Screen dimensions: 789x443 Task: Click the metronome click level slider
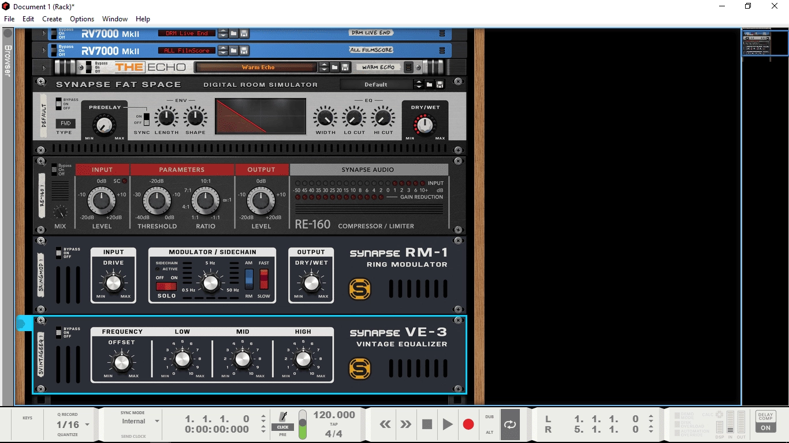click(x=303, y=425)
